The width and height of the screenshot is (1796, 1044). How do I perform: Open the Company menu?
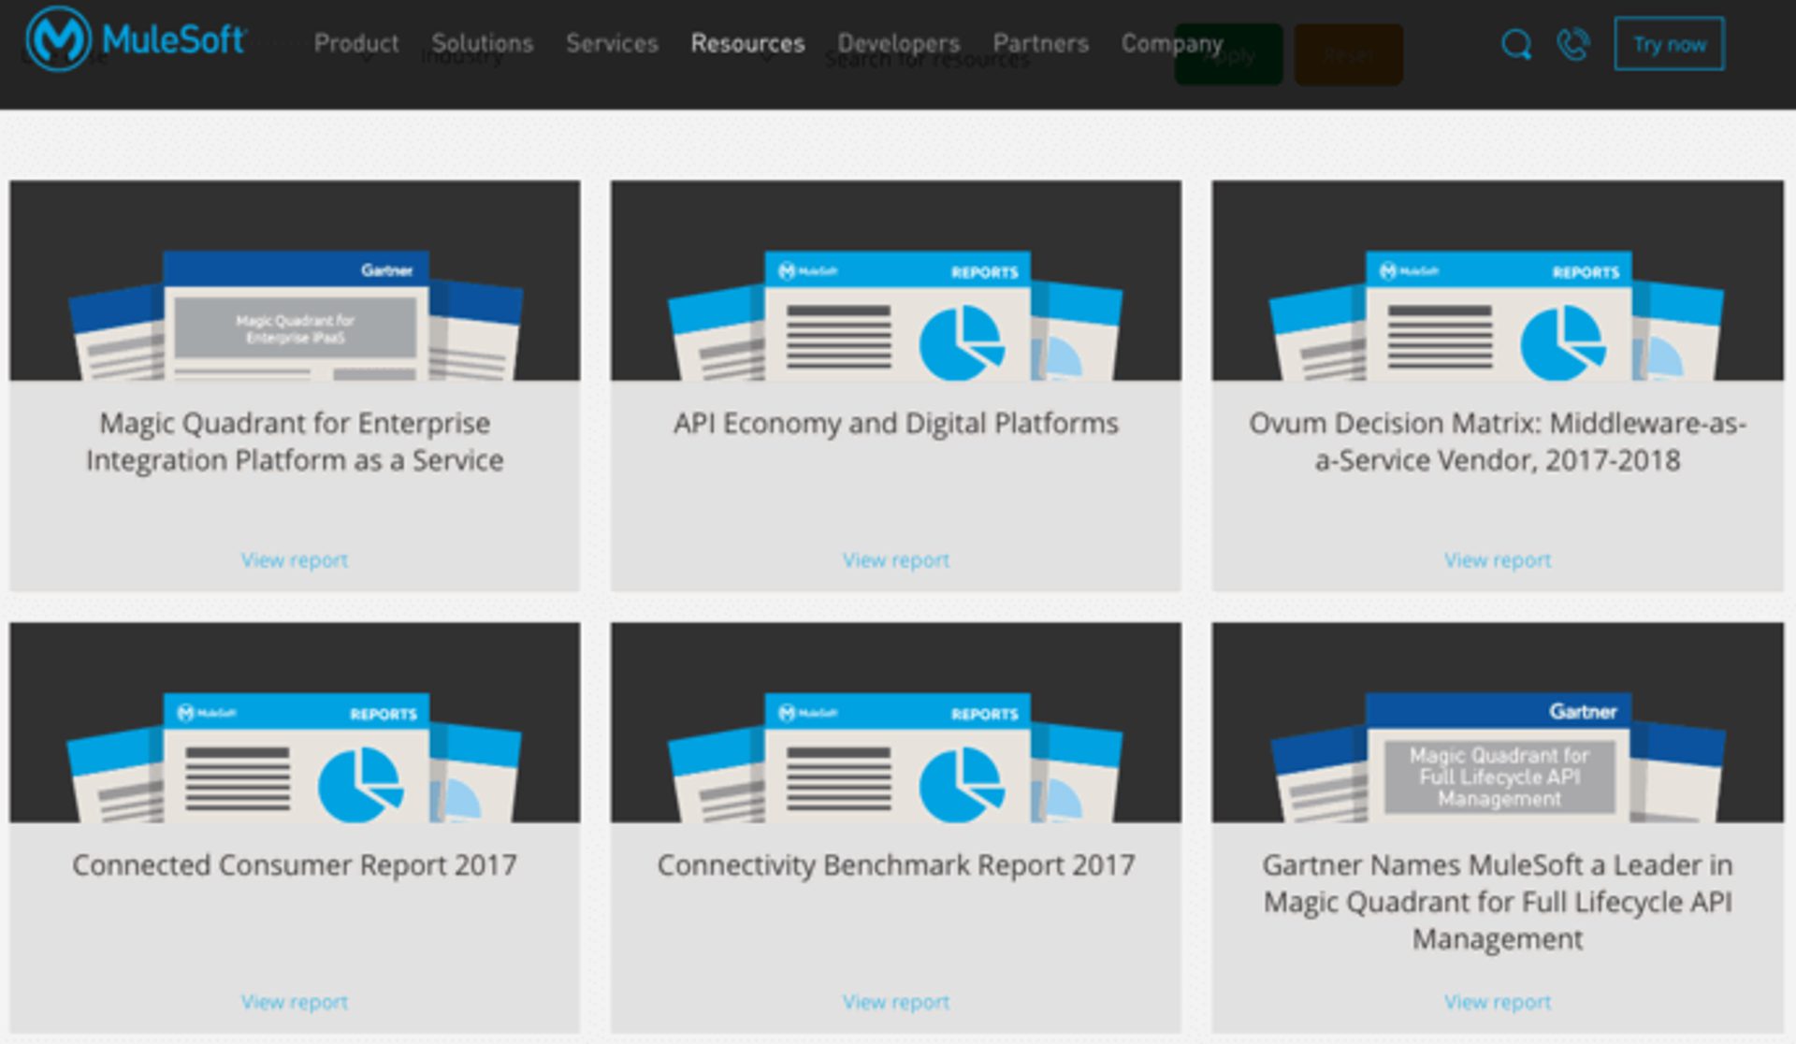[x=1171, y=43]
